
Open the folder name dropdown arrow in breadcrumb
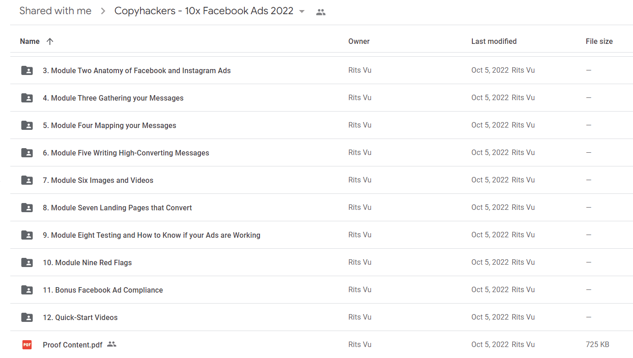tap(302, 11)
